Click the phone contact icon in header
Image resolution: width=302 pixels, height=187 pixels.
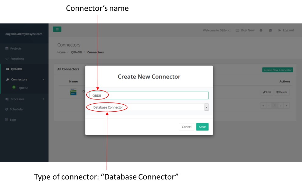pos(270,31)
